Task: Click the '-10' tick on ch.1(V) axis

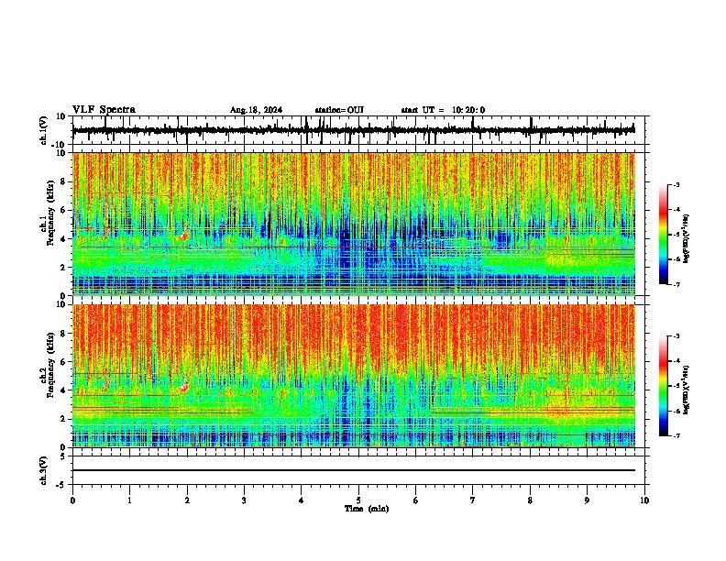Action: tap(60, 146)
